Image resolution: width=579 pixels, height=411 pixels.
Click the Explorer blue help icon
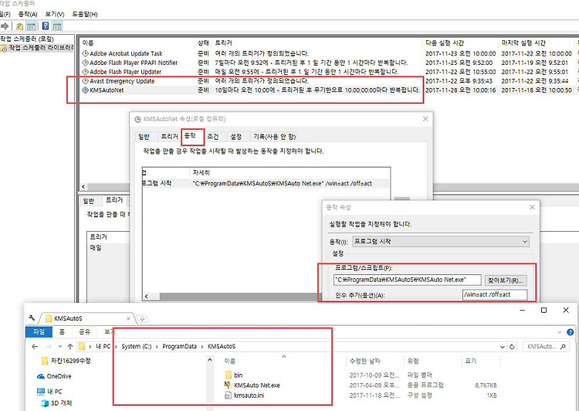[571, 332]
